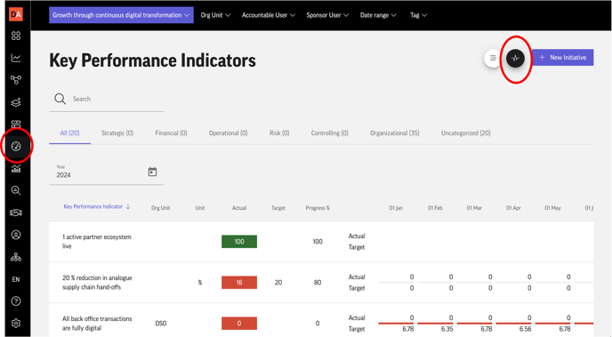Open the dashboard grid icon in the sidebar
This screenshot has width=612, height=337.
16,36
